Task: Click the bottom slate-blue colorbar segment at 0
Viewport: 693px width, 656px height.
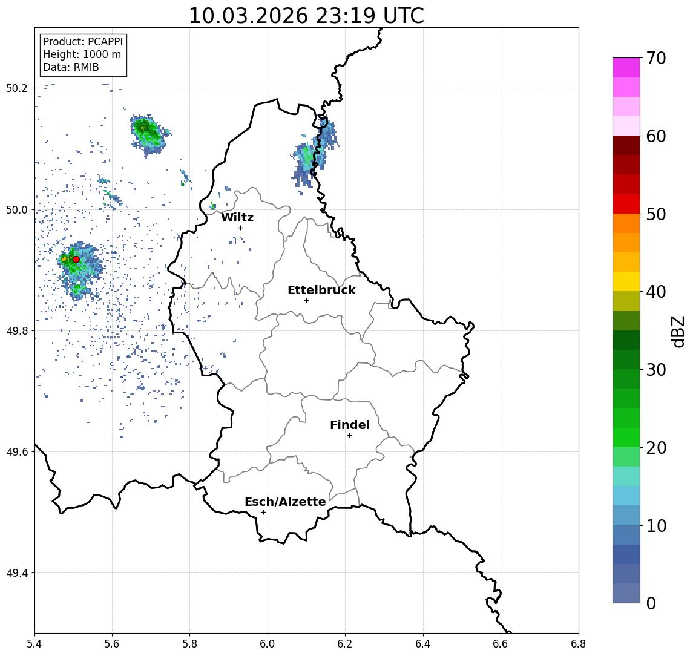Action: coord(626,593)
